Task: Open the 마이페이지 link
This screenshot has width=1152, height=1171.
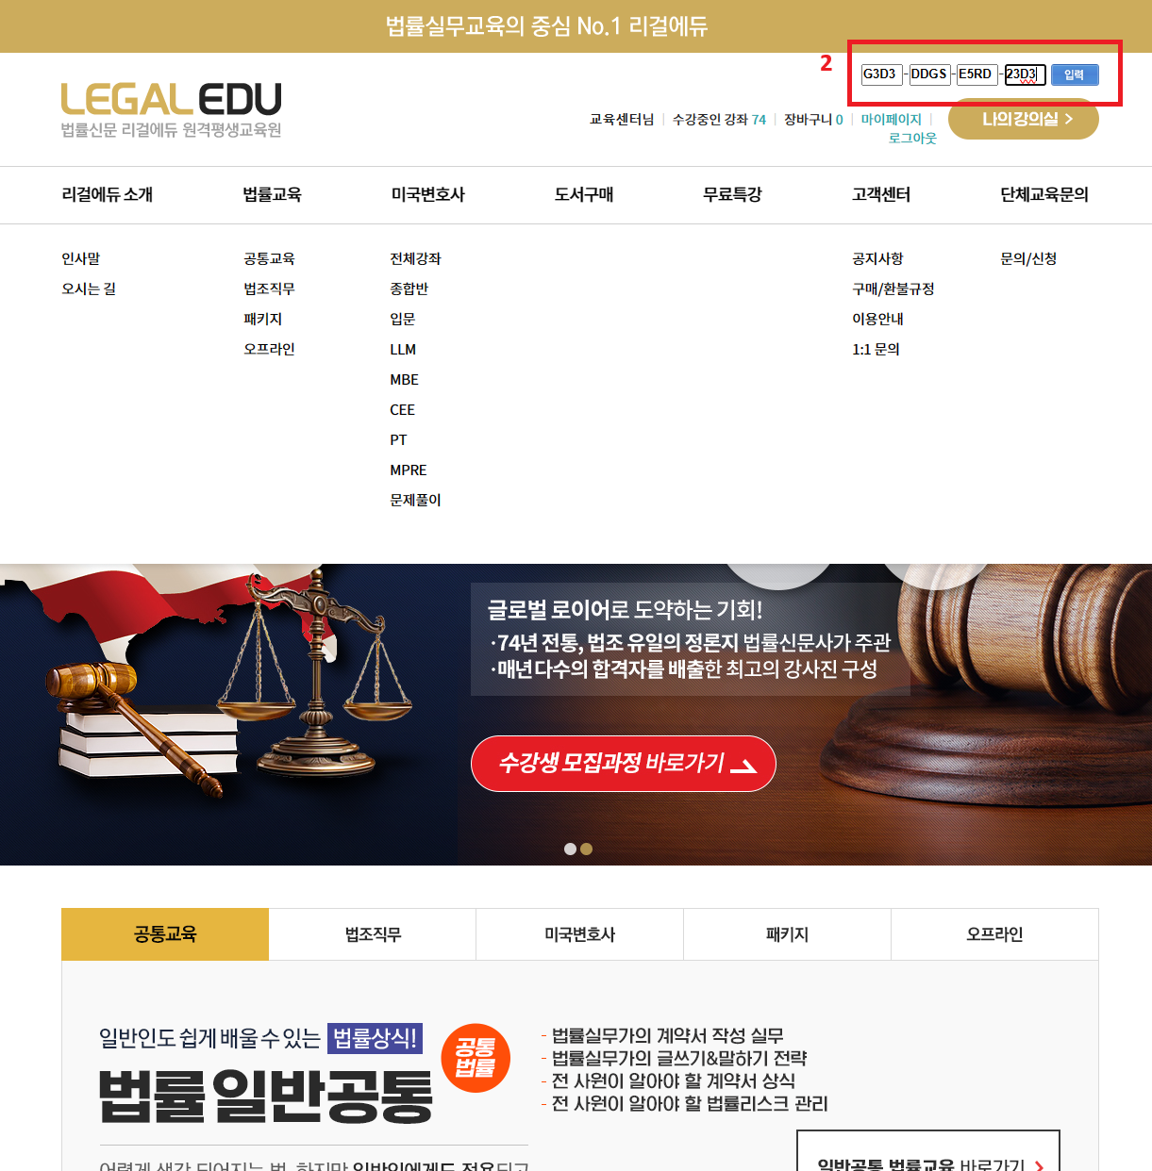Action: [x=891, y=120]
